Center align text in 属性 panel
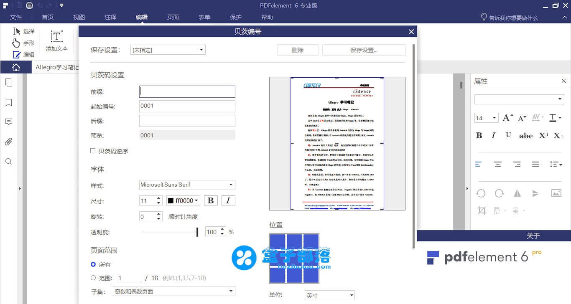Image resolution: width=571 pixels, height=304 pixels. pyautogui.click(x=498, y=165)
